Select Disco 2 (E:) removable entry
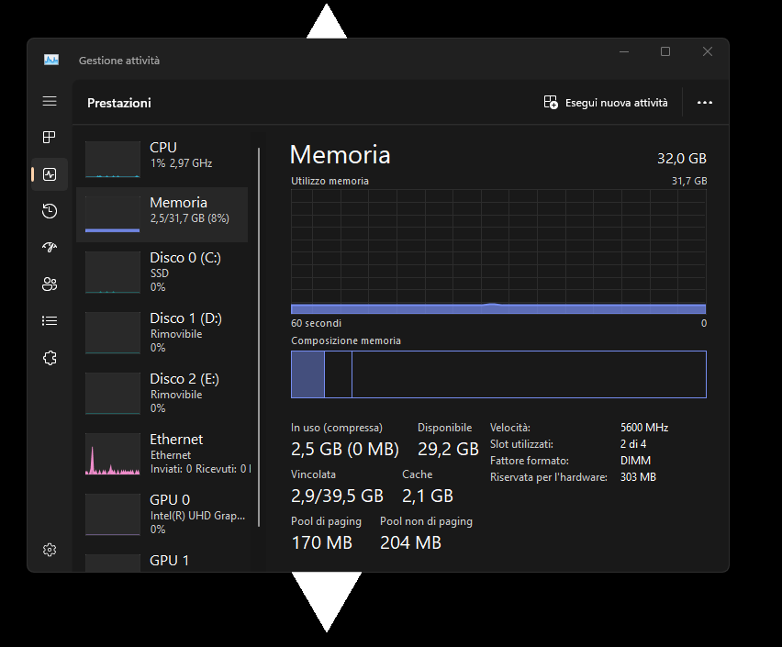The height and width of the screenshot is (647, 782). point(162,393)
